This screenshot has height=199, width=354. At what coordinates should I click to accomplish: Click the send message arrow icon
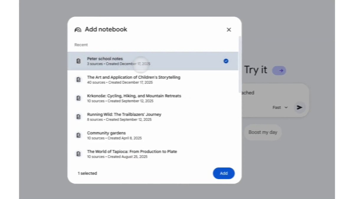coord(299,107)
